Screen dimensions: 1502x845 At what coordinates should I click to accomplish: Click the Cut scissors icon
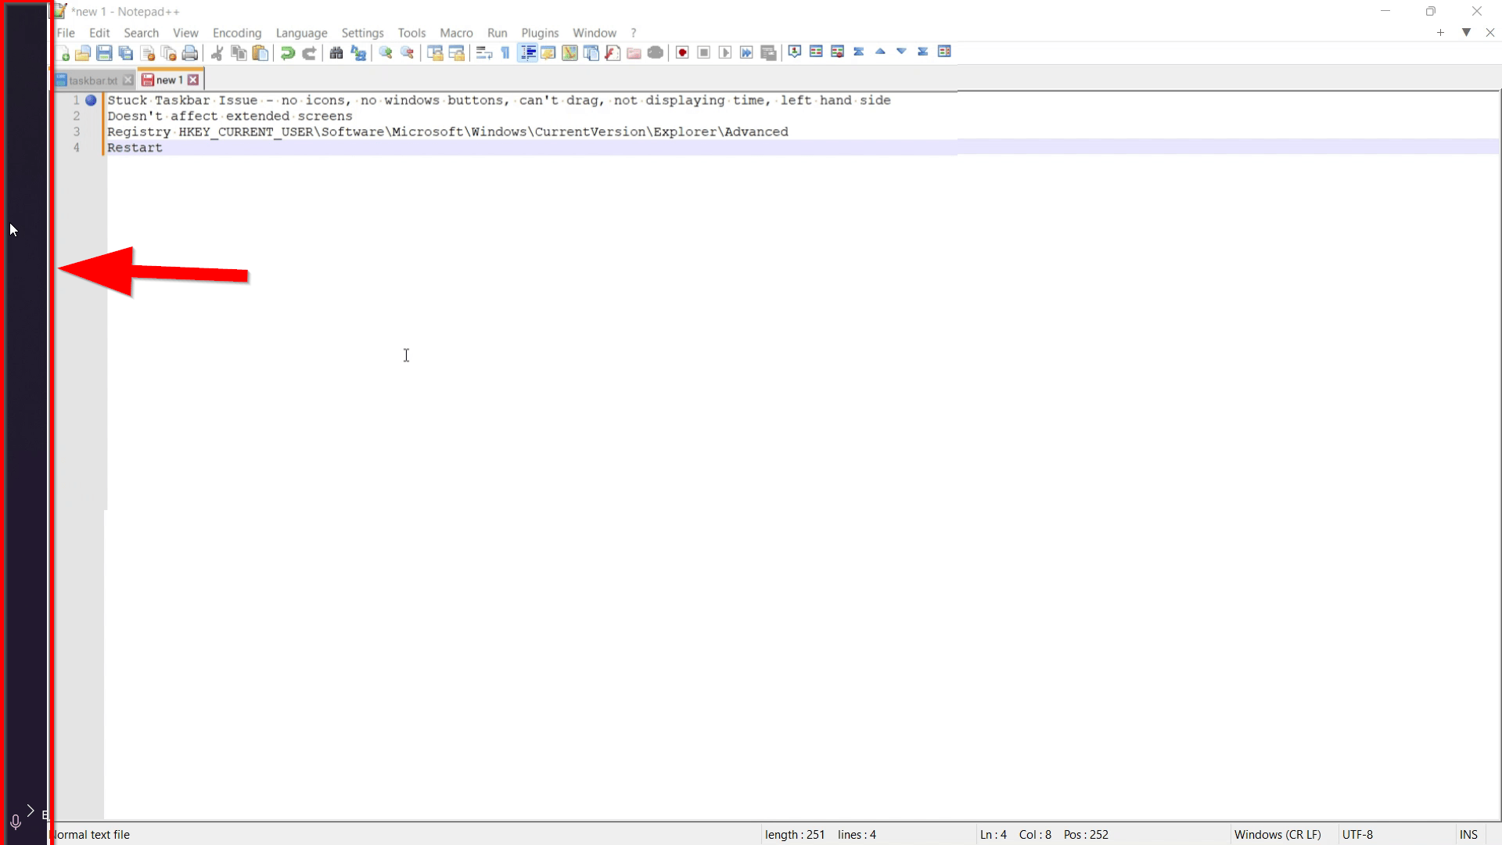coord(217,52)
